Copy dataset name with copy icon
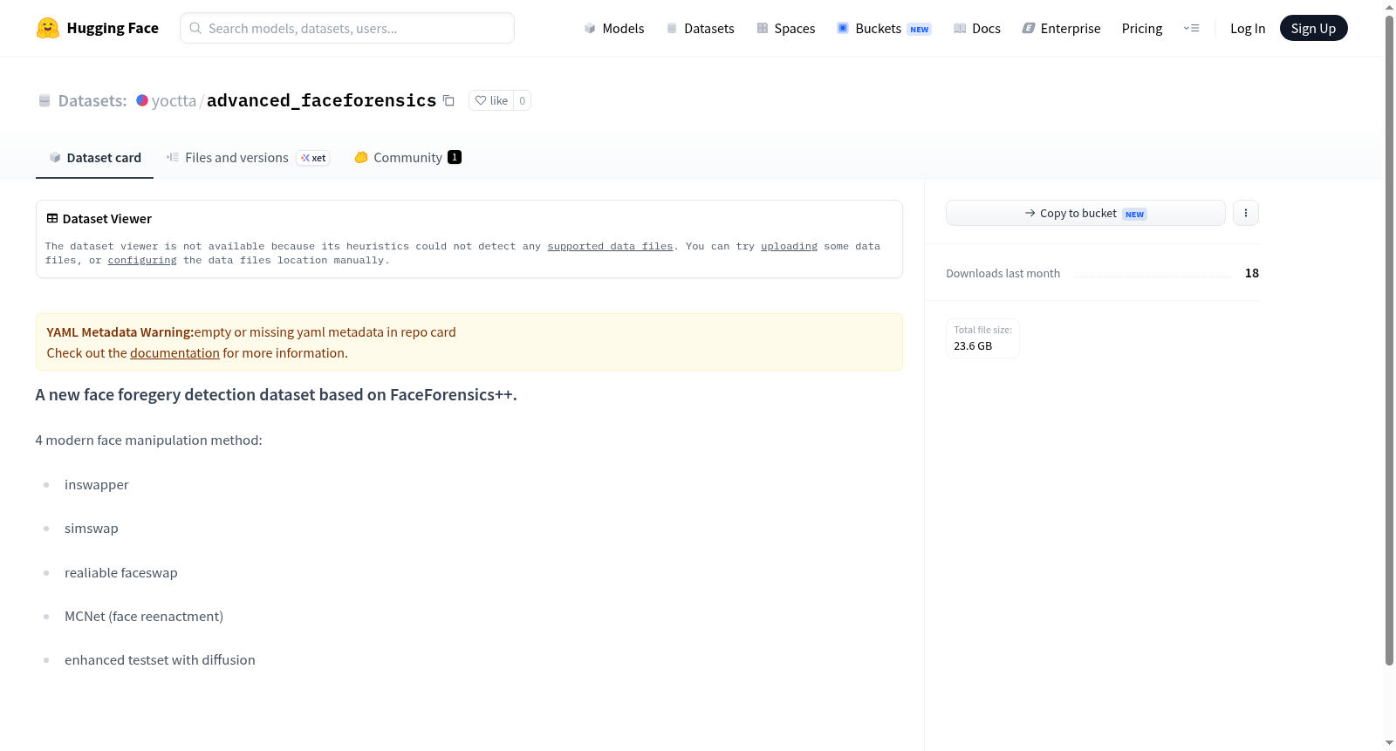Screen dimensions: 1396x751 coord(448,100)
